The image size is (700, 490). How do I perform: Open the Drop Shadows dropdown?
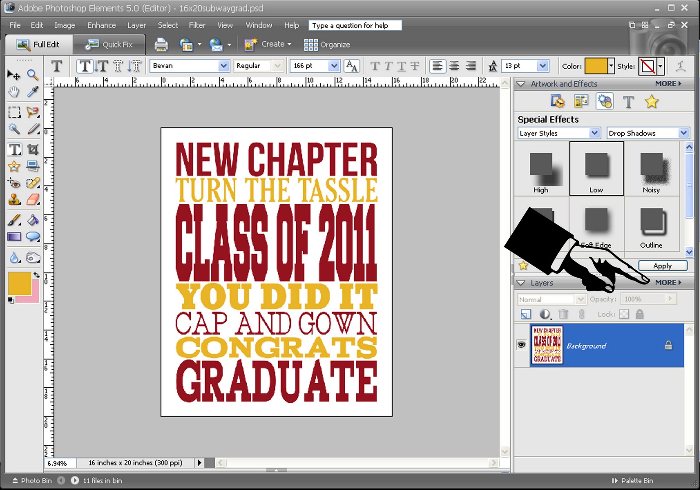[684, 133]
